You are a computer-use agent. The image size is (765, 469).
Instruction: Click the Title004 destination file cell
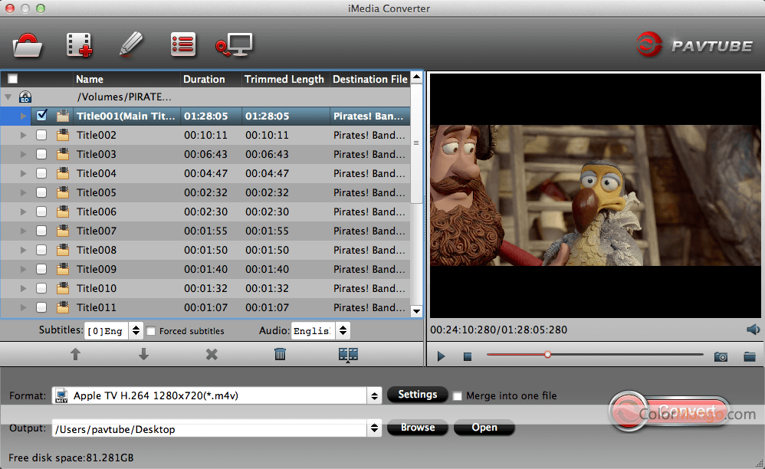click(369, 173)
